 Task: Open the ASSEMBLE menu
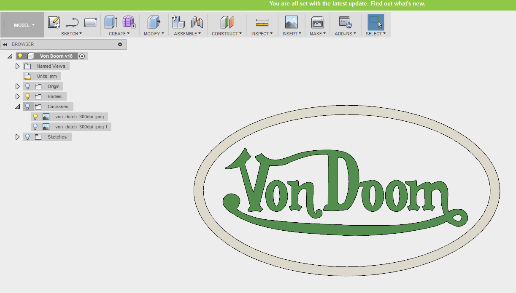[x=187, y=34]
